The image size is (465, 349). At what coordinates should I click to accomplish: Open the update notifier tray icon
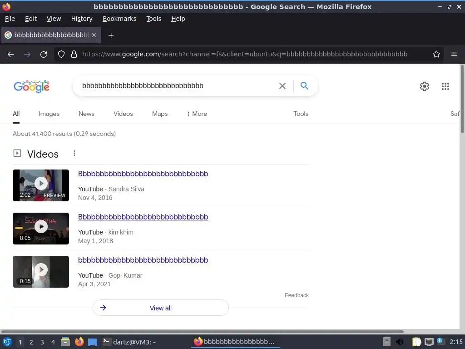pyautogui.click(x=440, y=342)
